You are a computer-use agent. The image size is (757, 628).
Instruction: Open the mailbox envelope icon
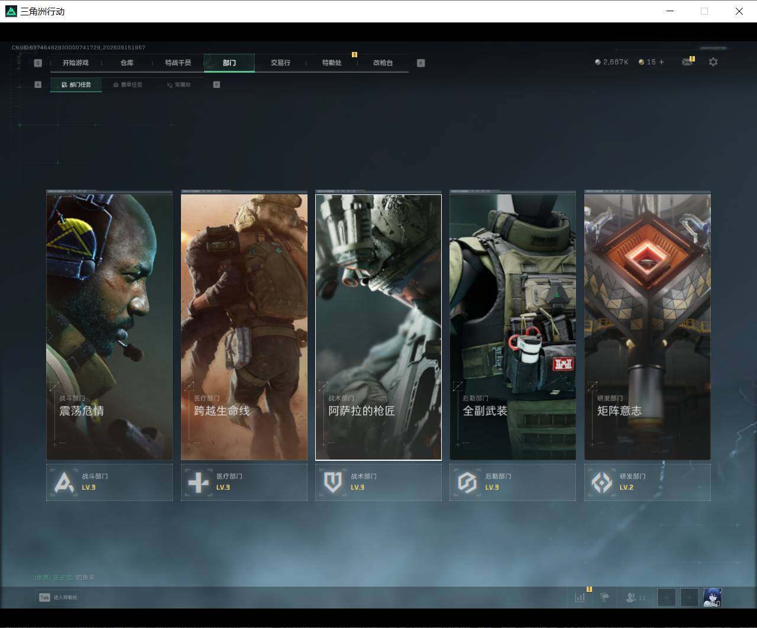[x=687, y=62]
